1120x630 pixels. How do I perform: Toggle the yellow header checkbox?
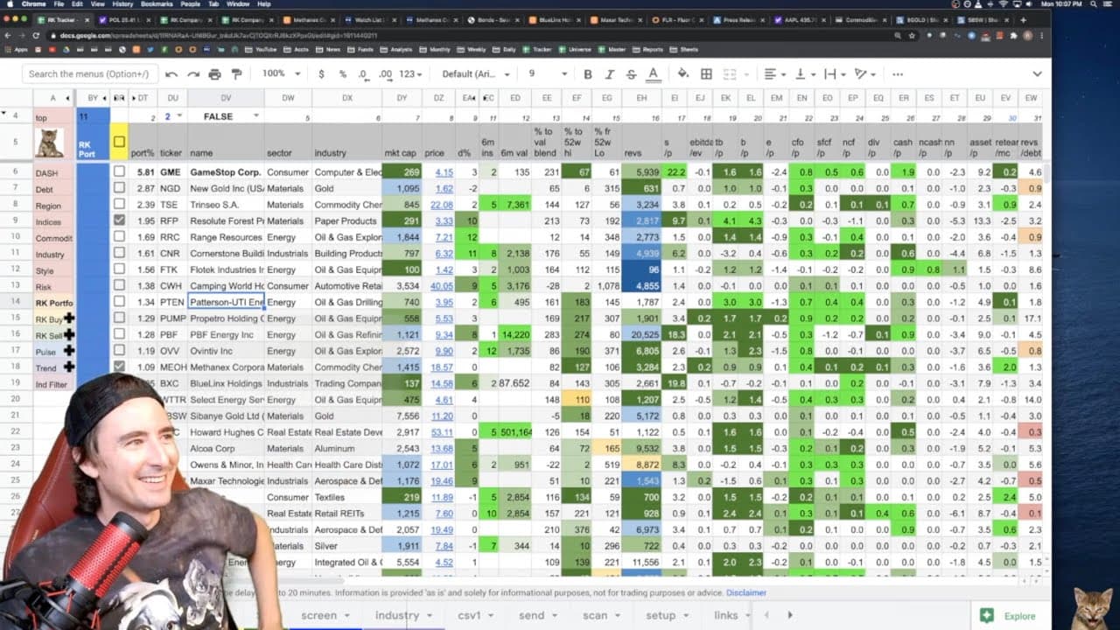pos(119,142)
